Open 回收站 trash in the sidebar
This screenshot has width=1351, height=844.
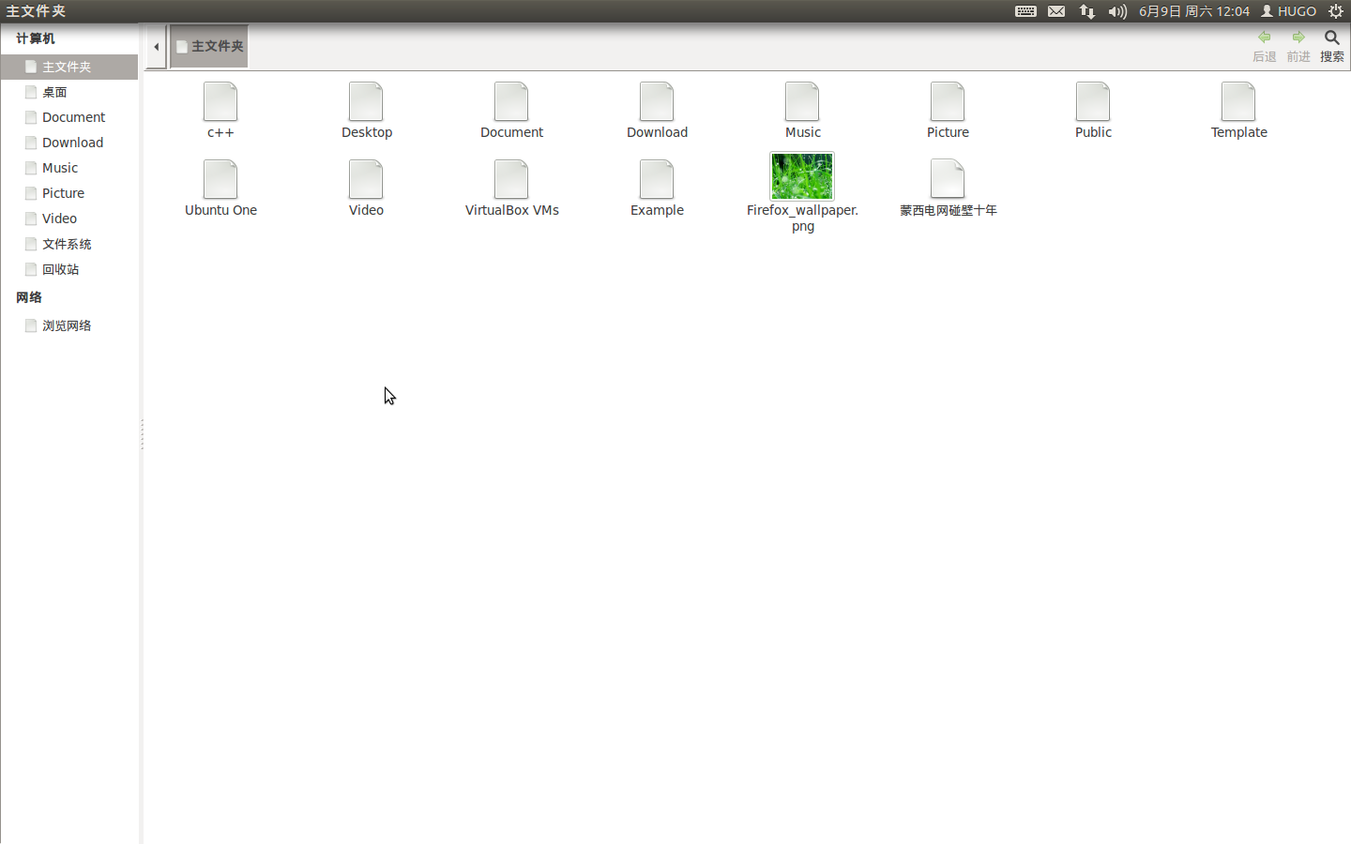tap(69, 269)
